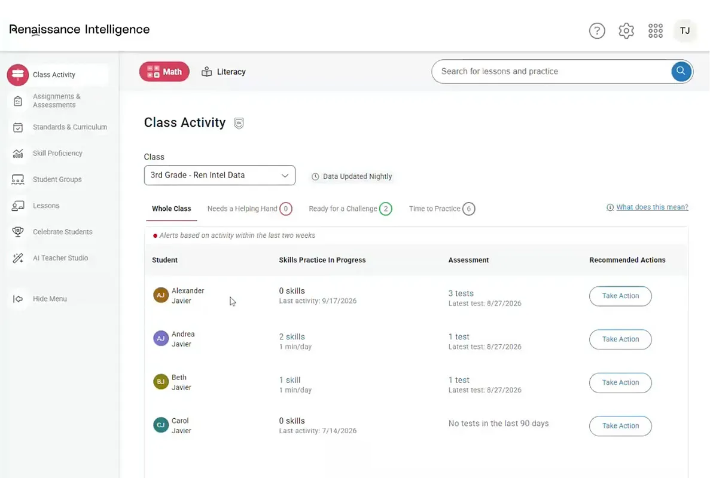Expand the 3rd Grade class dropdown

coord(220,175)
